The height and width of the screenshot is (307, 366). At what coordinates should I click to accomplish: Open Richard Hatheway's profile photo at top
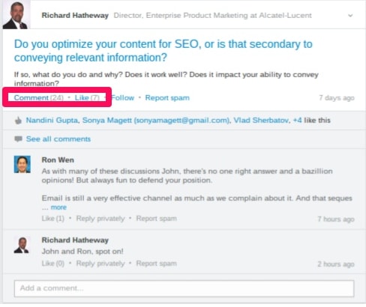tap(16, 15)
